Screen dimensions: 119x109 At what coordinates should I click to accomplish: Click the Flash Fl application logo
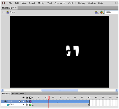click(4, 3)
